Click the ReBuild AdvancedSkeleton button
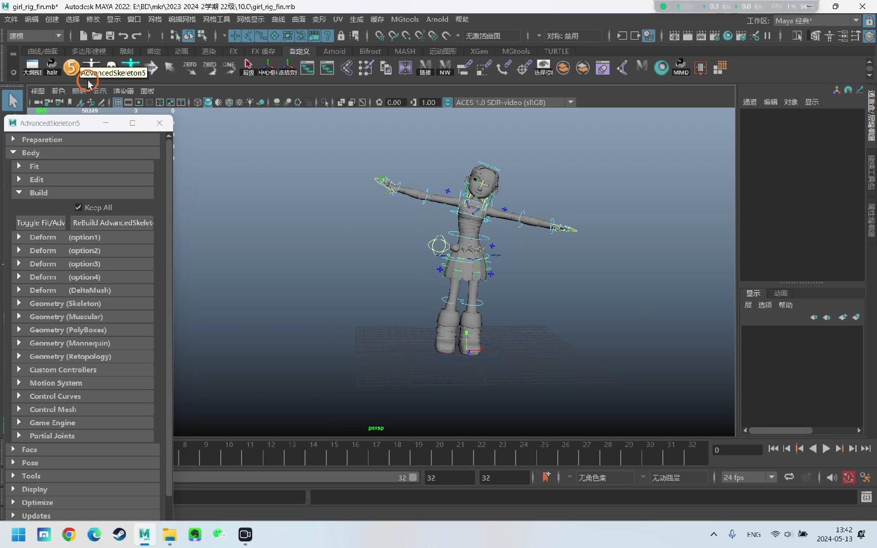The width and height of the screenshot is (877, 548). pyautogui.click(x=112, y=222)
